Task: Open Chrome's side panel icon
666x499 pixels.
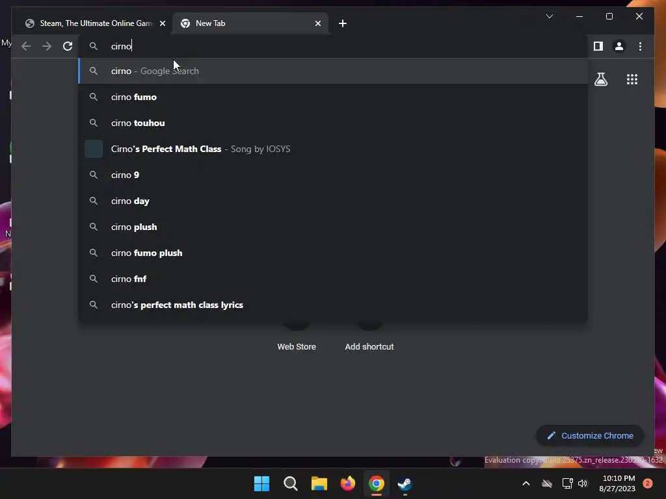Action: tap(598, 46)
